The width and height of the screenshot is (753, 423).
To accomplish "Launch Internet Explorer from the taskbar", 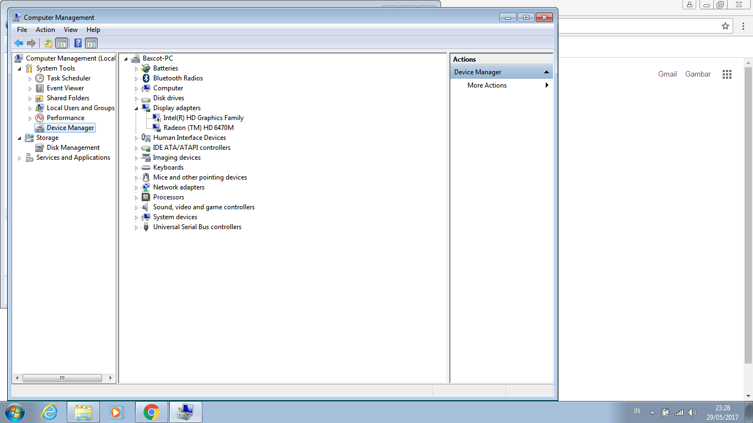I will pyautogui.click(x=50, y=412).
